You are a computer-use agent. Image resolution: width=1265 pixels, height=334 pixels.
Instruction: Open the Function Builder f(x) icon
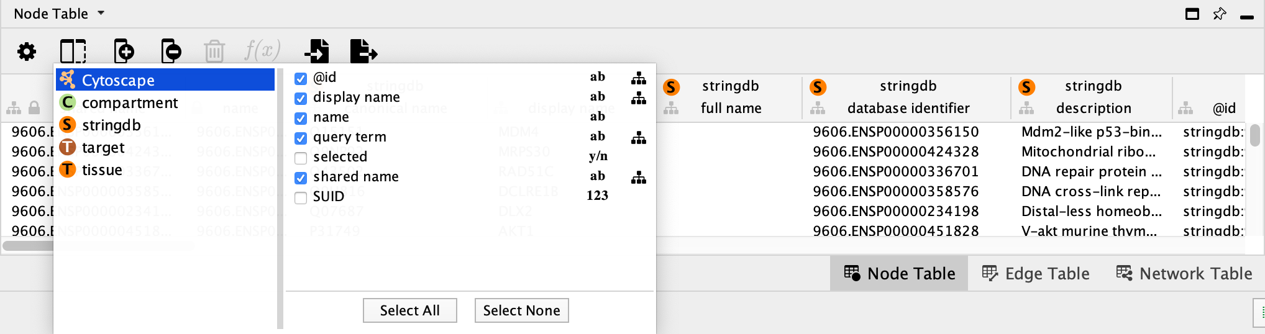point(262,50)
